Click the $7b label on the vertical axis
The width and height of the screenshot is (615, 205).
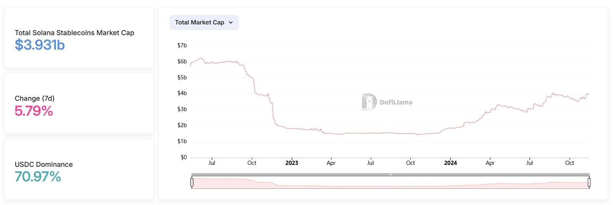click(x=182, y=45)
